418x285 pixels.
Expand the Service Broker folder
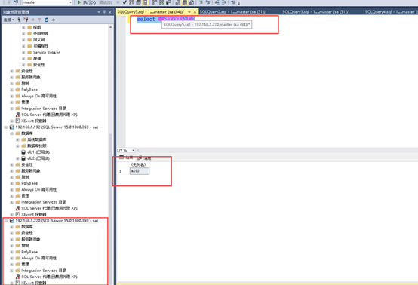tap(23, 52)
